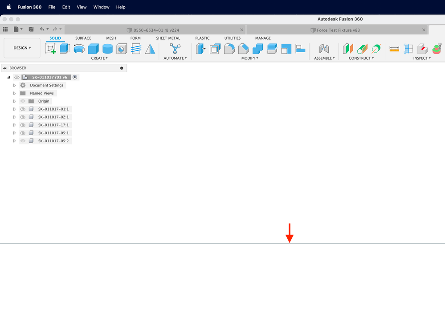Expand Named Views folder
Viewport: 445px width, 310px height.
click(14, 93)
